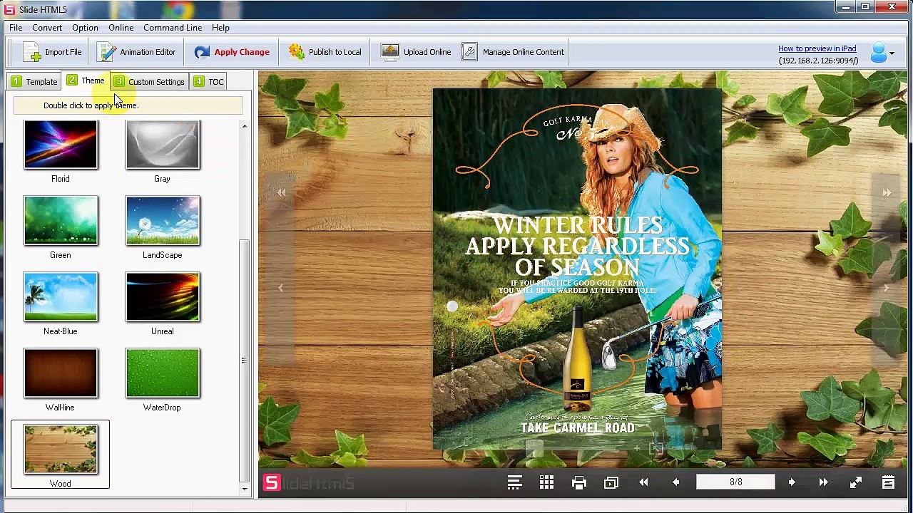Open the File menu
This screenshot has height=513, width=913.
(16, 28)
